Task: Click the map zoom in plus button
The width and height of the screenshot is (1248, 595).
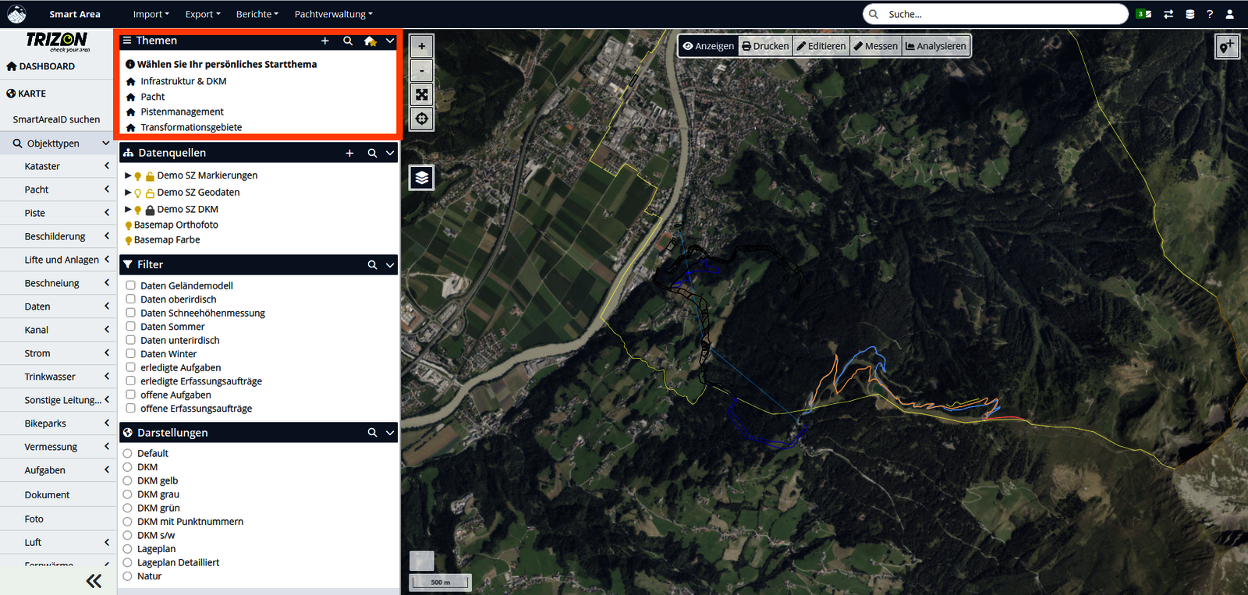Action: (x=421, y=46)
